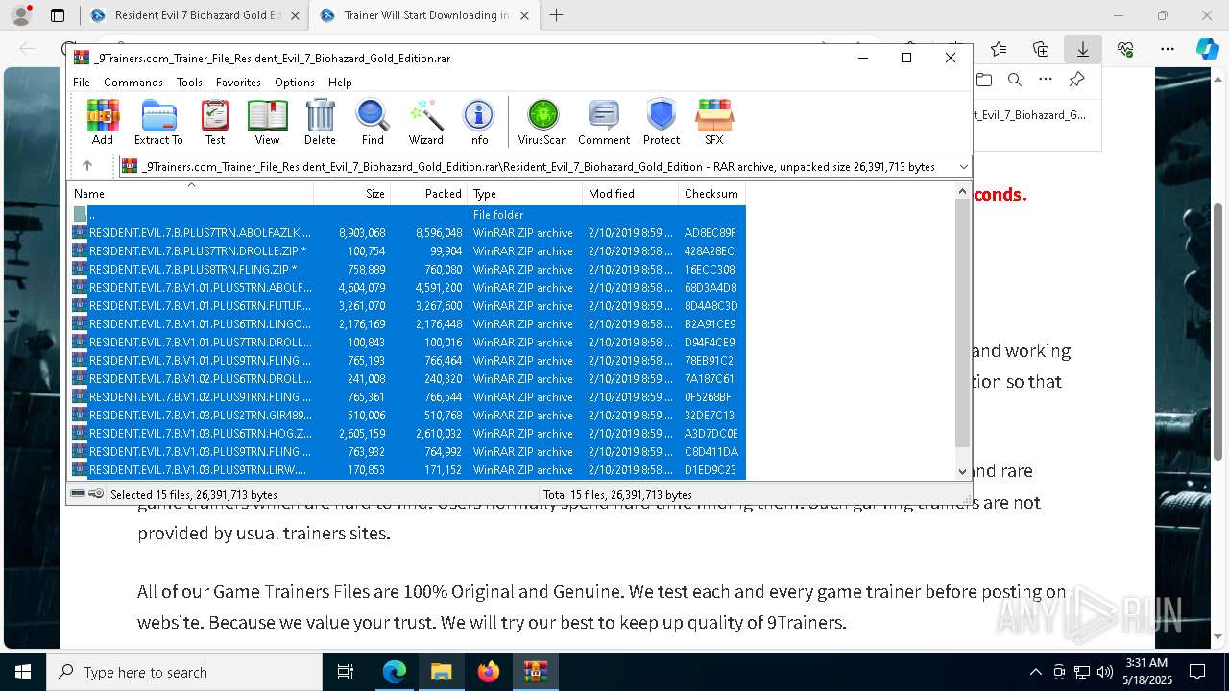Select RESIDENT.EVIL.7.B.V1.03.PLUS6TRN.HOG.Z file

coord(408,434)
